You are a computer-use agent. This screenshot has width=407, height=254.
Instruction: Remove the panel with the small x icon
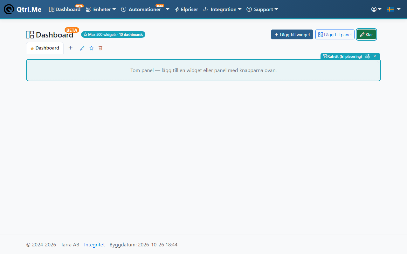(375, 57)
